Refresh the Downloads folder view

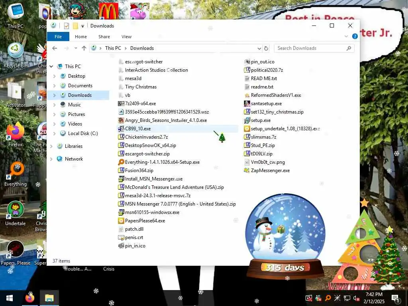tap(266, 48)
